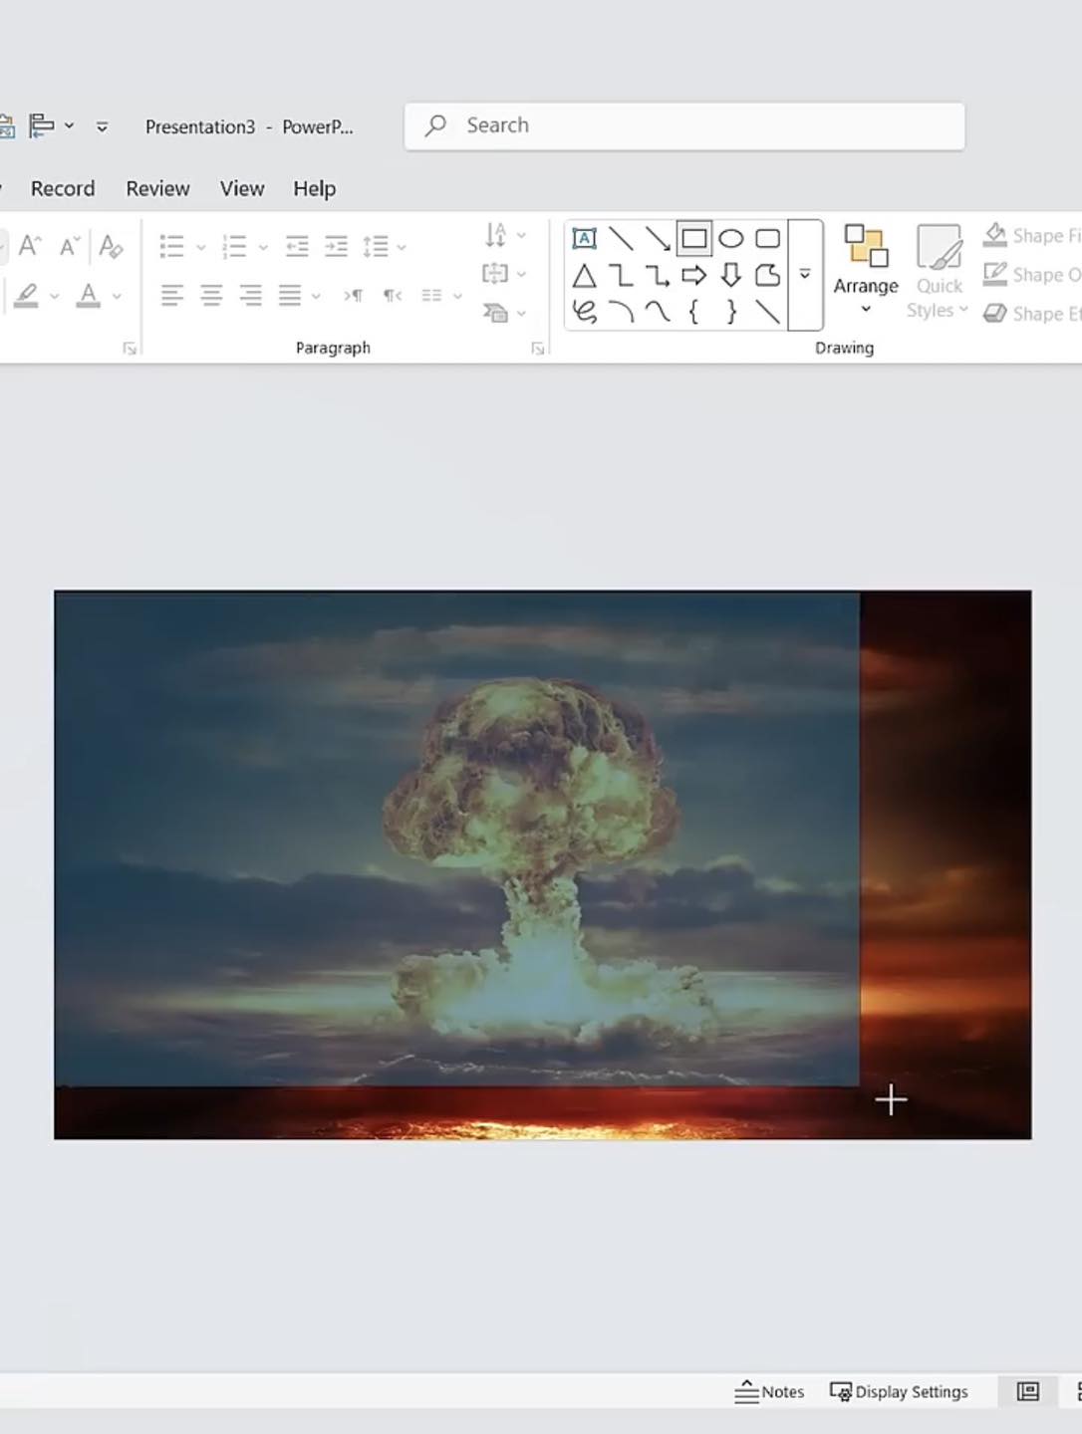Expand highlight color dropdown arrow
This screenshot has height=1434, width=1082.
click(54, 296)
